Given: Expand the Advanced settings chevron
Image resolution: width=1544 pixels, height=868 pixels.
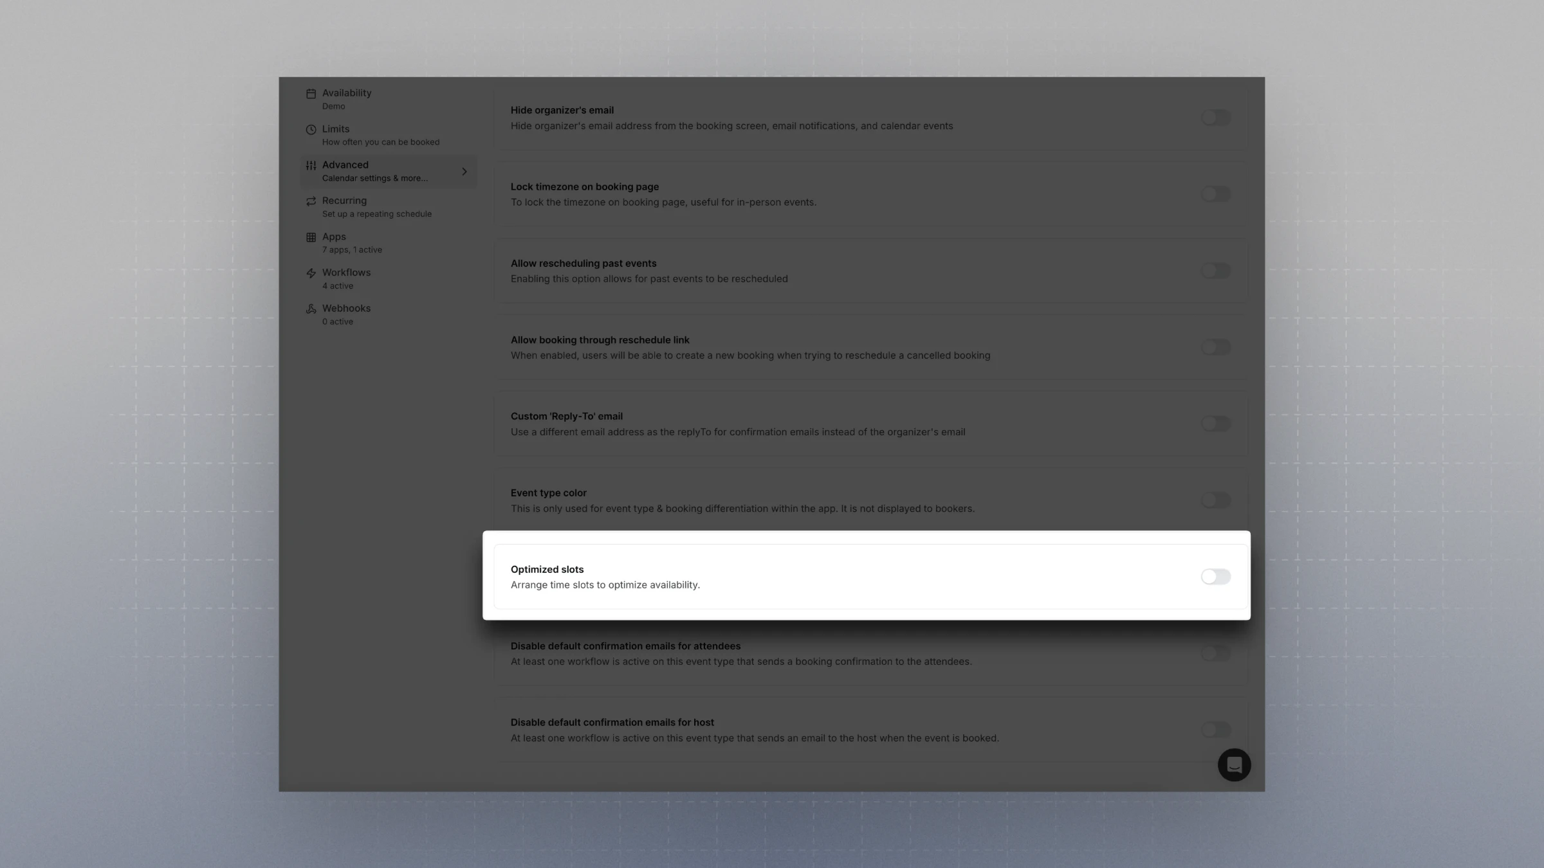Looking at the screenshot, I should click(464, 171).
